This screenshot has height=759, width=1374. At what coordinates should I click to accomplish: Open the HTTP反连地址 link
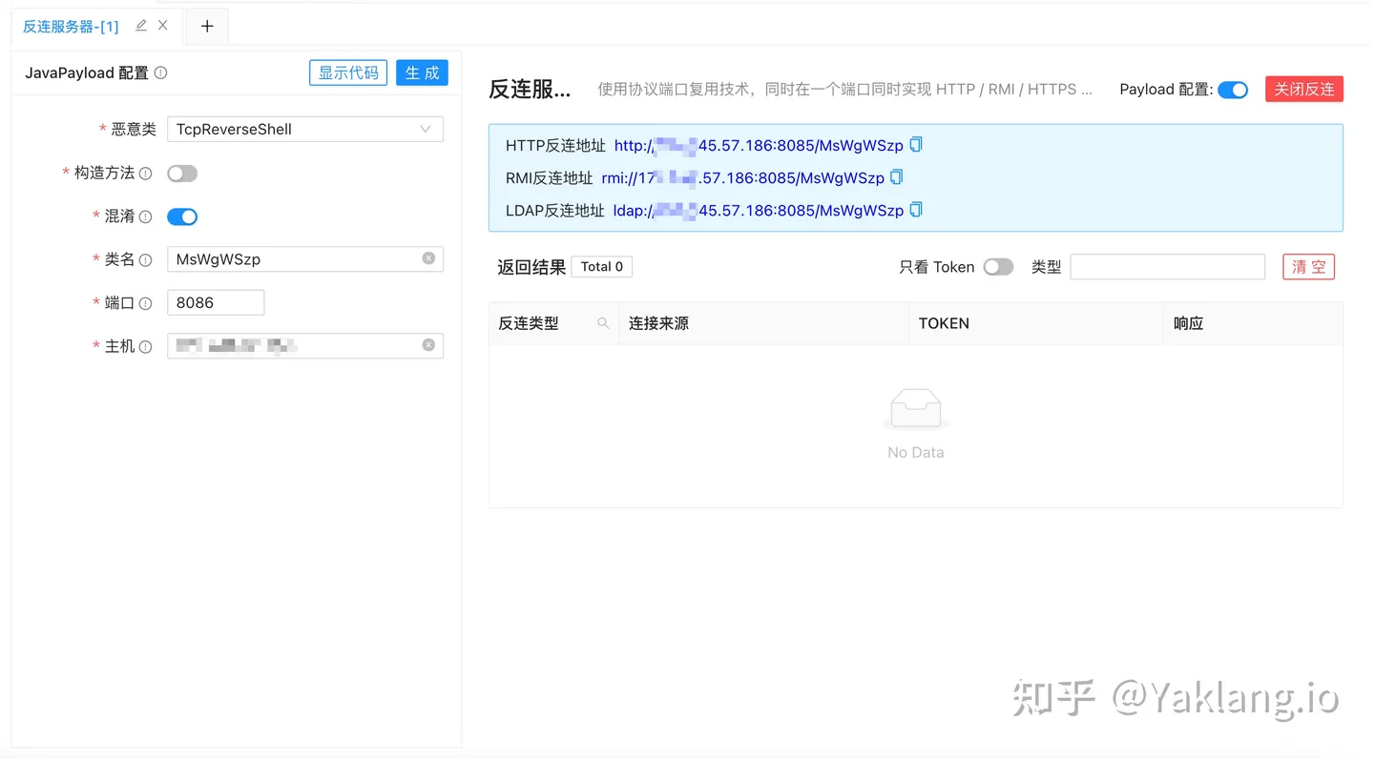click(759, 146)
